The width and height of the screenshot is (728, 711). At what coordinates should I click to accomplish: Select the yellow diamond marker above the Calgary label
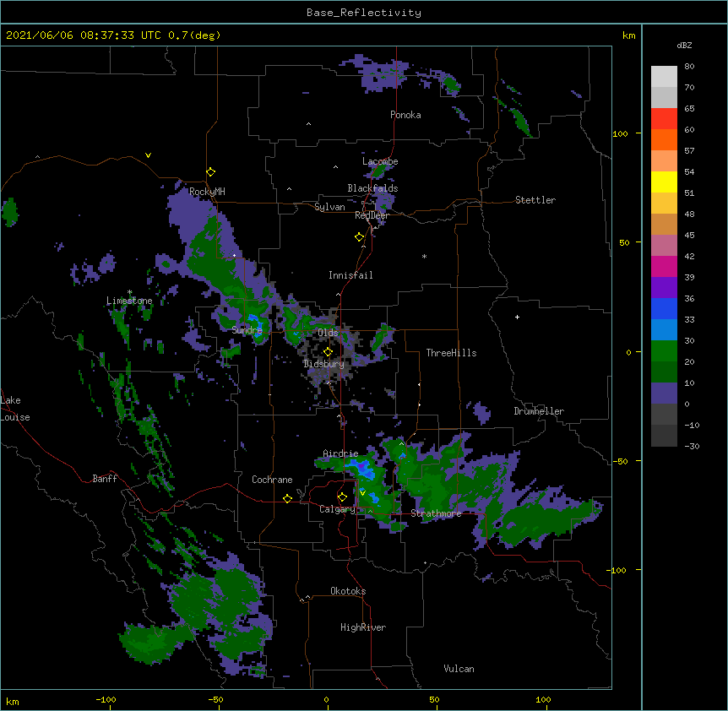tap(342, 497)
